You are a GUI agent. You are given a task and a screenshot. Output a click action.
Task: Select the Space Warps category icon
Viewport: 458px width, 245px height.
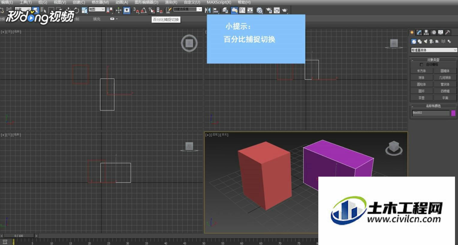(x=443, y=41)
